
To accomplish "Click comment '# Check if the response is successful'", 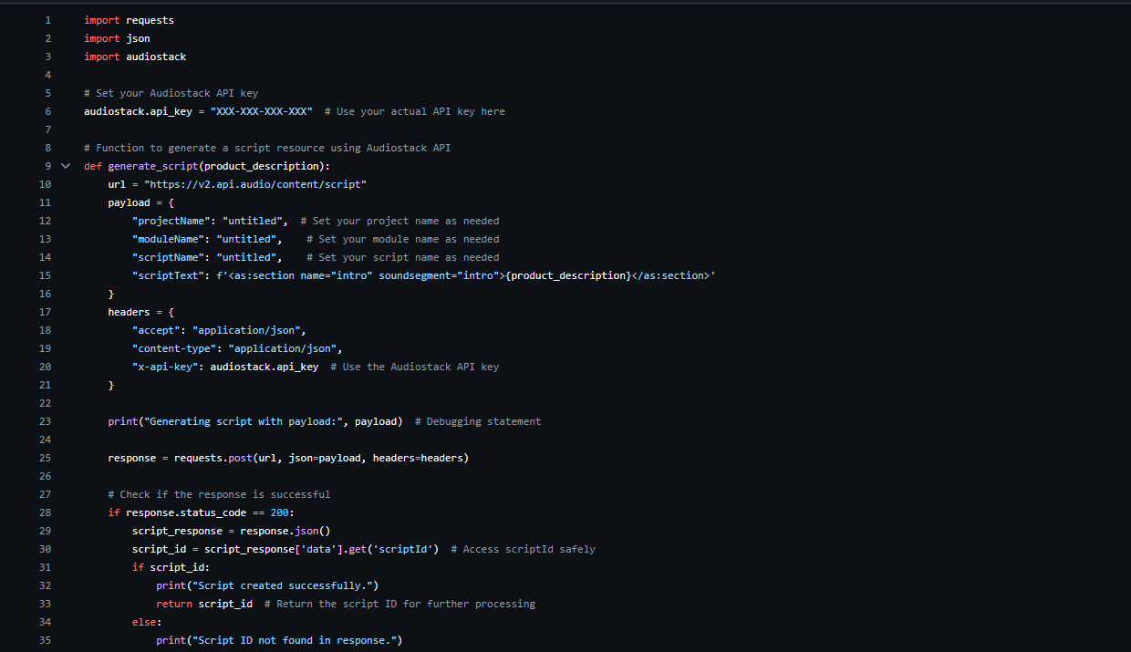I will tap(219, 494).
